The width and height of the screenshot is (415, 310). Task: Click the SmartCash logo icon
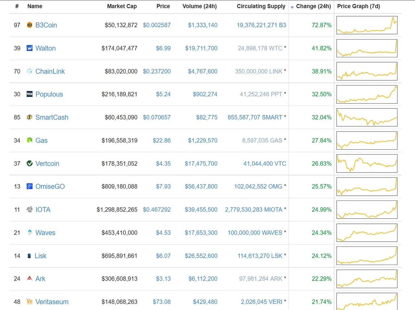(30, 117)
